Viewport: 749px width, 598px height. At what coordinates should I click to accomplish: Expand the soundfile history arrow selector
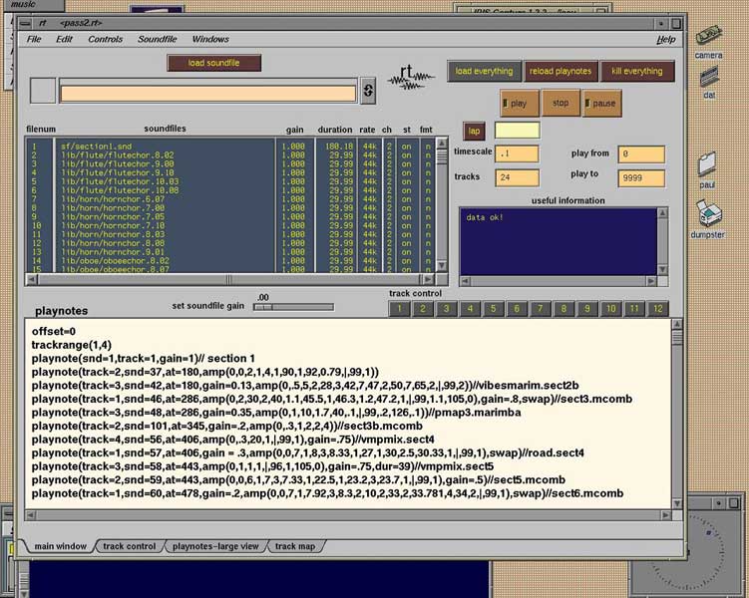click(367, 91)
